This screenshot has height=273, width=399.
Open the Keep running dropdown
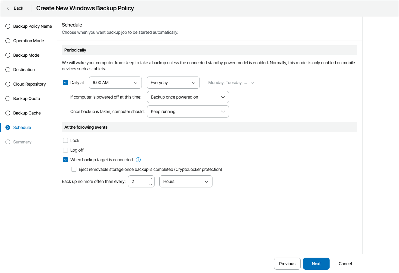pyautogui.click(x=188, y=111)
